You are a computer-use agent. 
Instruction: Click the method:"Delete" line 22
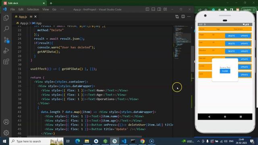pos(50,30)
